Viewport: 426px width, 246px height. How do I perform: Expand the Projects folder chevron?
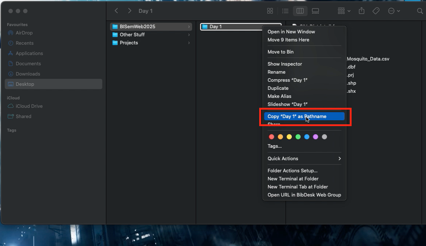189,43
